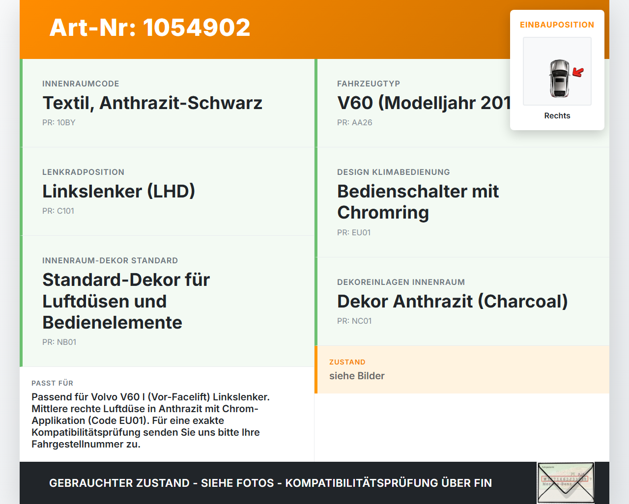Click the DESIGN KLIMABEDIENUNG label

(x=394, y=172)
